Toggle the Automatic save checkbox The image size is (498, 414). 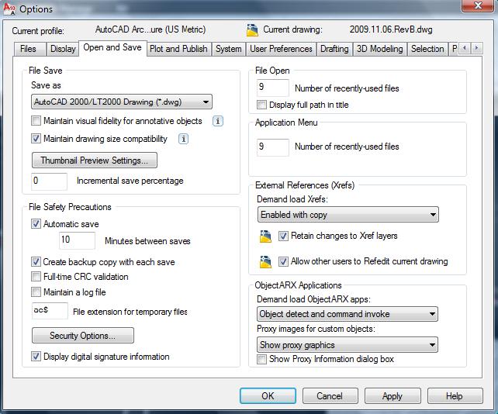[x=36, y=224]
